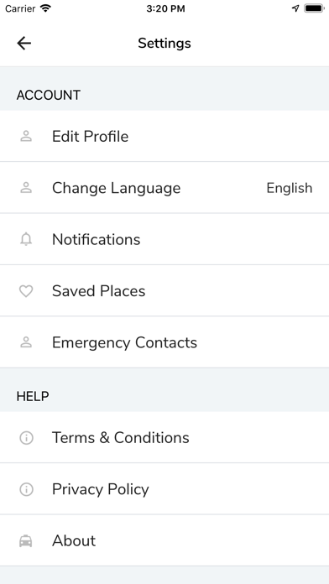This screenshot has width=329, height=584.
Task: Tap the info icon beside Privacy Policy
Action: click(x=26, y=489)
